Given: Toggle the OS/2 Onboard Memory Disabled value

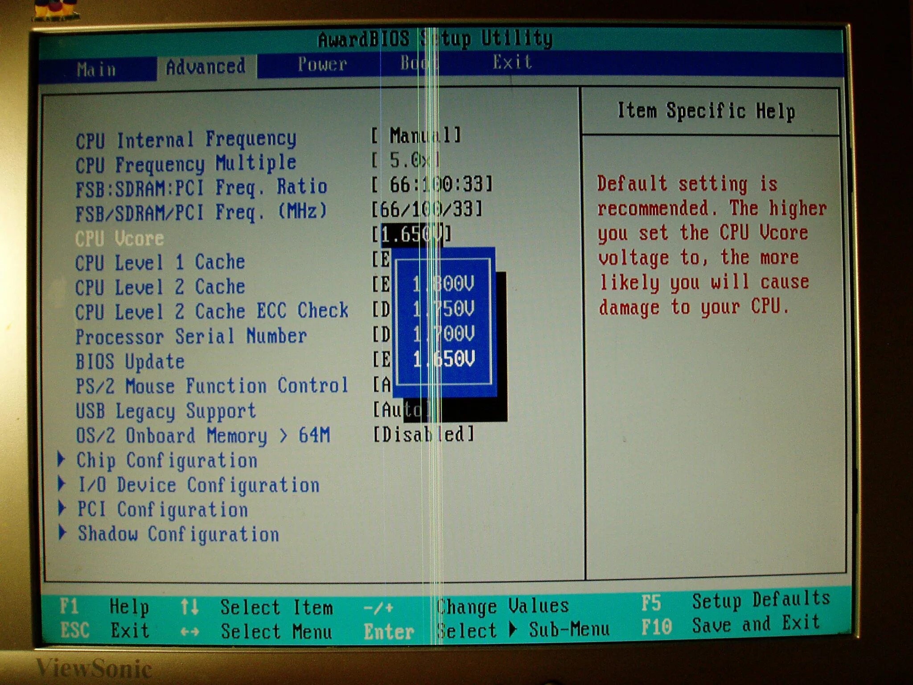Looking at the screenshot, I should point(424,434).
